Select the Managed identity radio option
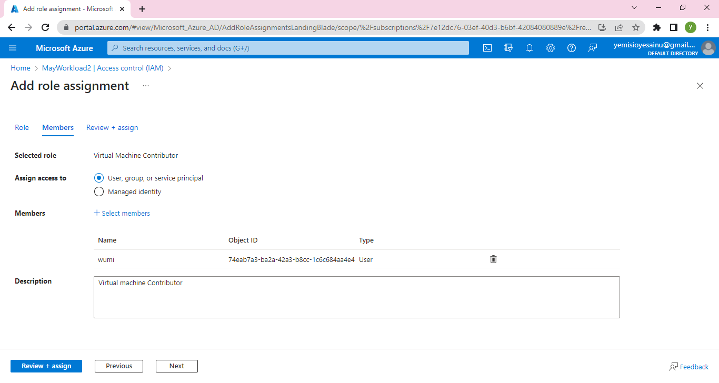 point(99,192)
